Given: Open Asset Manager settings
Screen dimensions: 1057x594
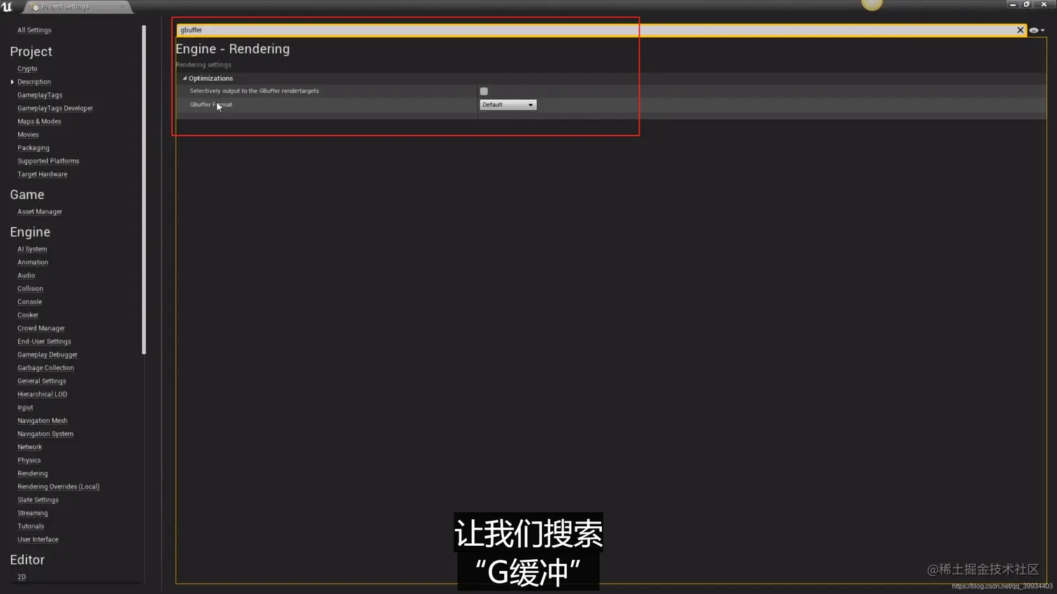Looking at the screenshot, I should pos(40,211).
